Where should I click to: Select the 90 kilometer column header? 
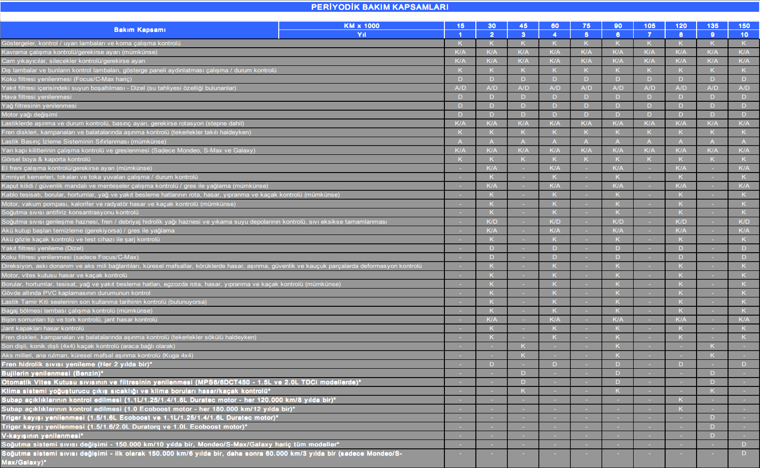coord(618,26)
